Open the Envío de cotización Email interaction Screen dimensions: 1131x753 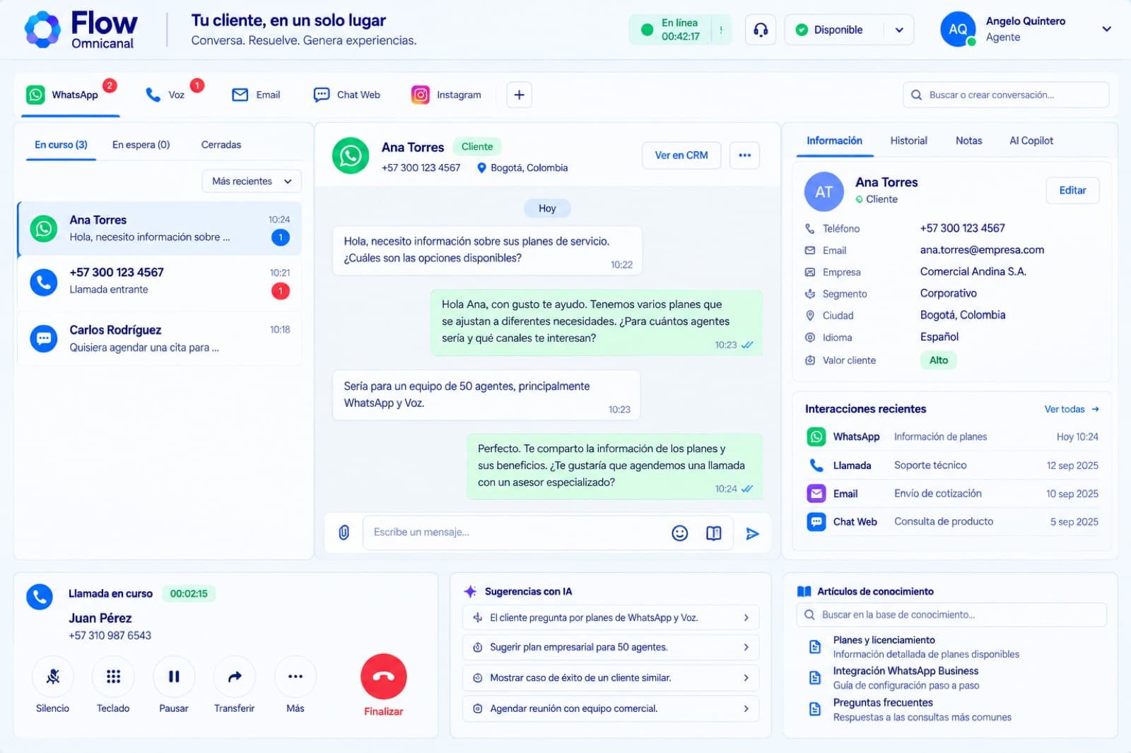click(x=951, y=494)
